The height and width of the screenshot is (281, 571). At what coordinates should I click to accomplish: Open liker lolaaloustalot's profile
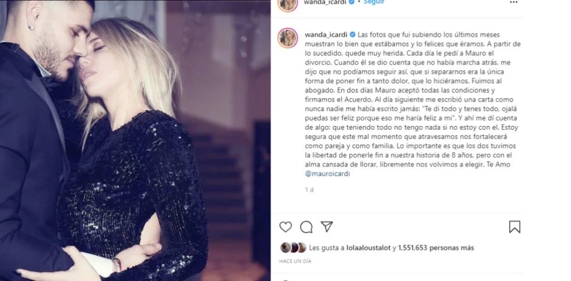coord(370,248)
